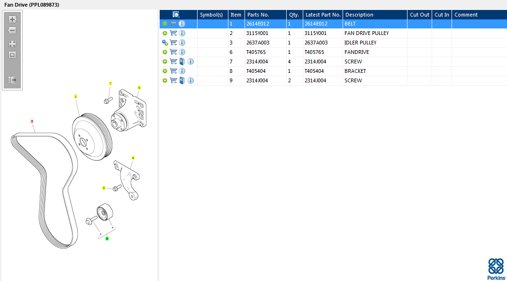Viewport: 507px width, 281px height.
Task: Click green callout 3 under idler pulley
Action: point(107,239)
